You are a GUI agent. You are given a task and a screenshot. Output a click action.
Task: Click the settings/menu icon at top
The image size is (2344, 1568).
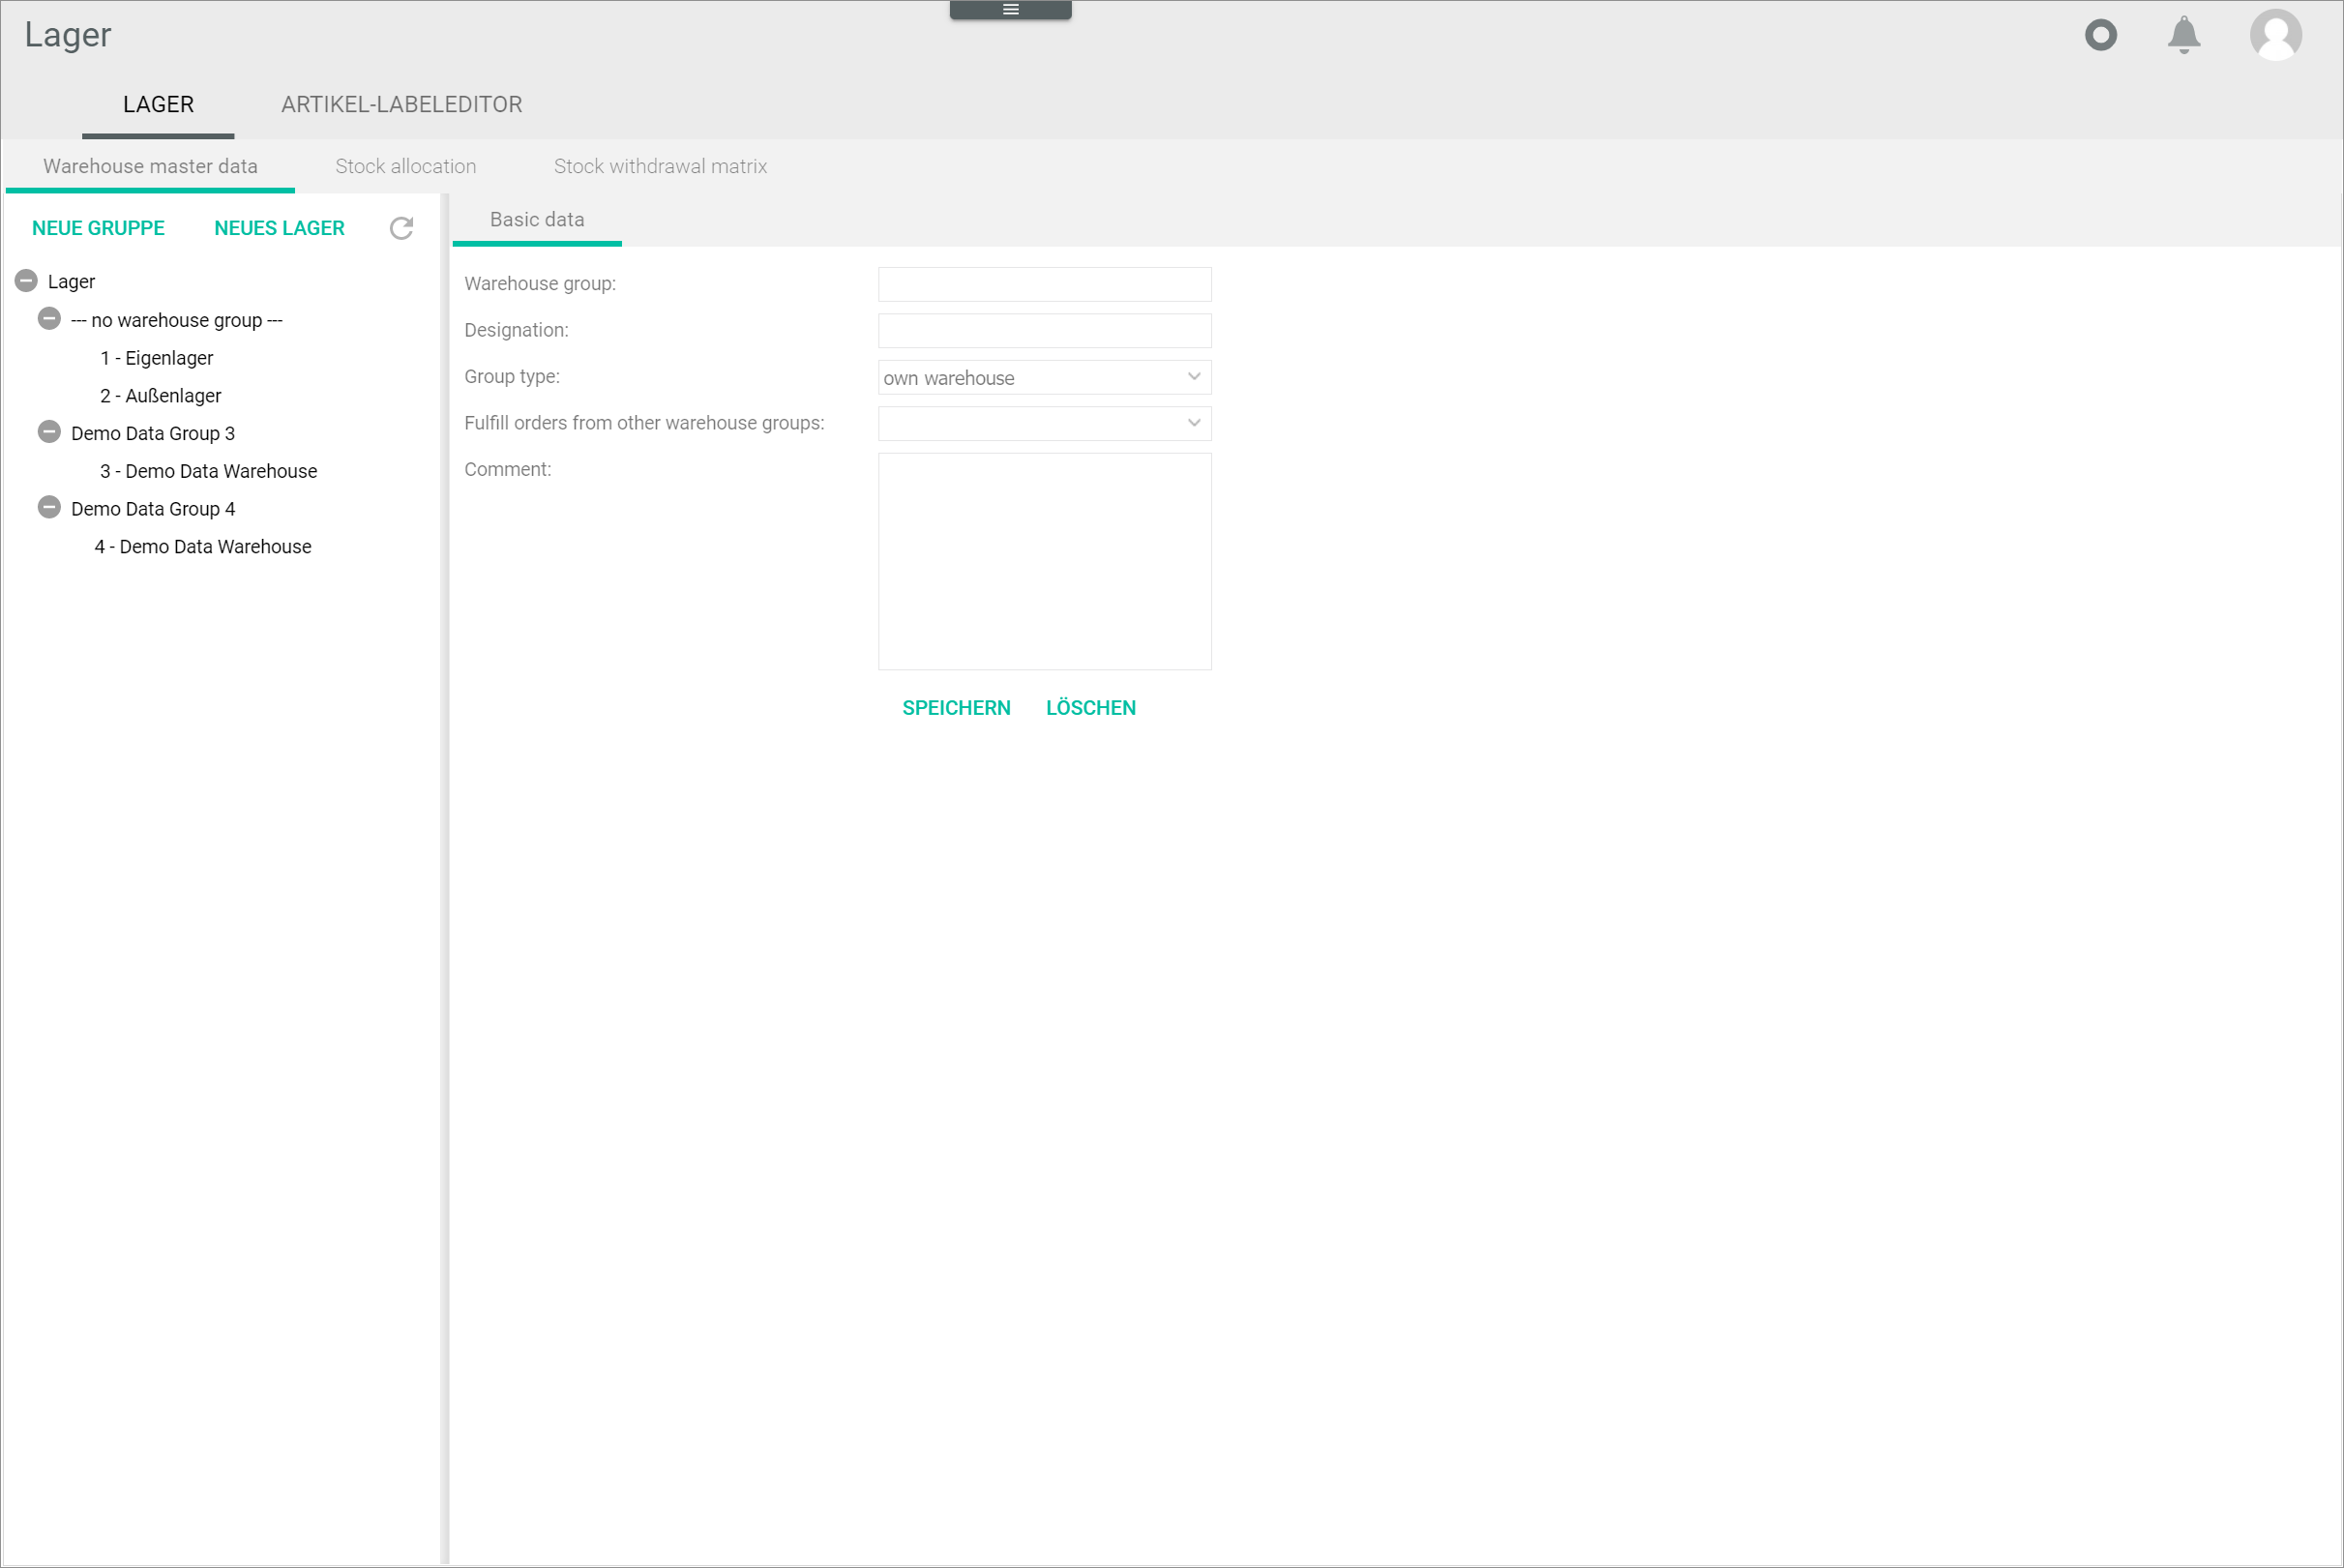[x=1011, y=9]
